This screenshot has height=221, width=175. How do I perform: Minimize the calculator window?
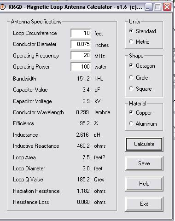(x=148, y=7)
